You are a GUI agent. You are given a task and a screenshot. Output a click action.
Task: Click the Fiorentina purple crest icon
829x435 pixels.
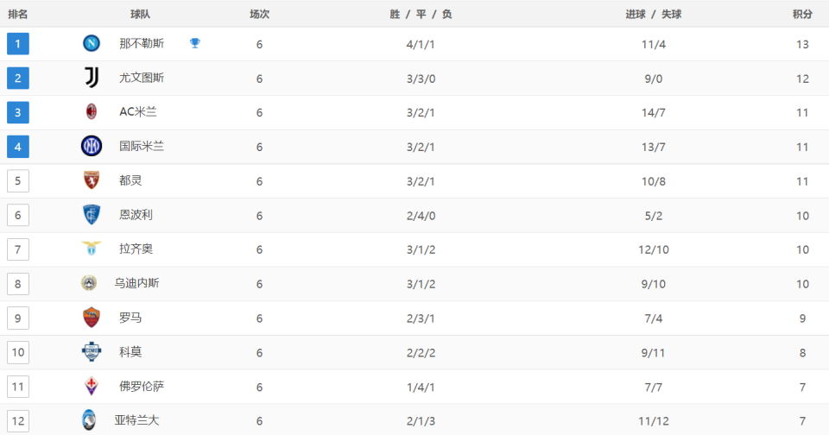tap(92, 386)
